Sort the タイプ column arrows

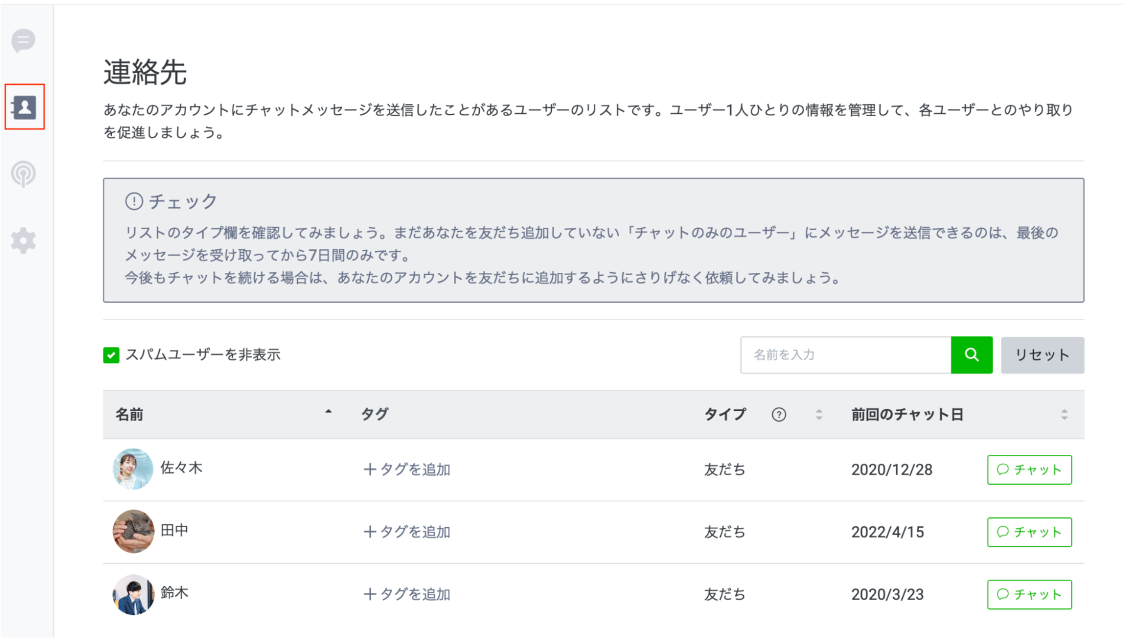tap(819, 414)
